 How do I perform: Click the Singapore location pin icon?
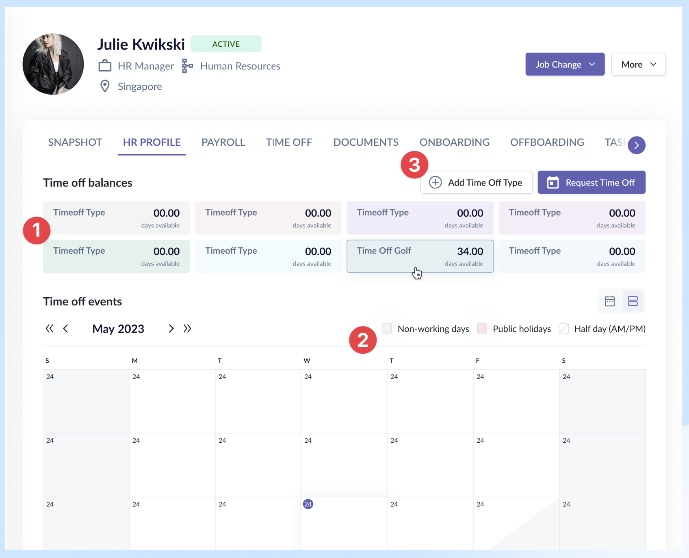coord(105,86)
